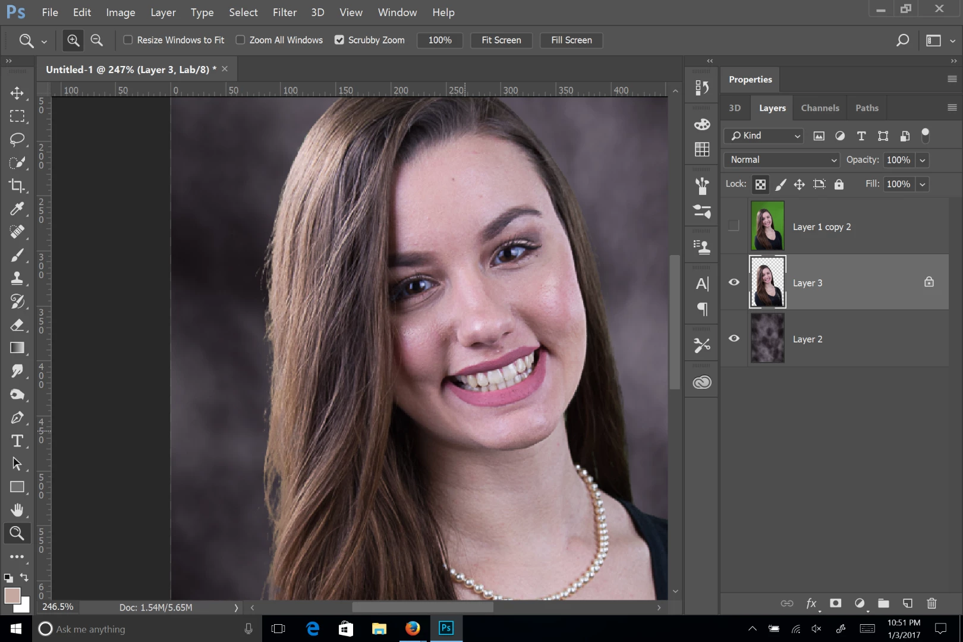Enable Resize Windows to Fit checkbox
The width and height of the screenshot is (963, 642).
[128, 40]
